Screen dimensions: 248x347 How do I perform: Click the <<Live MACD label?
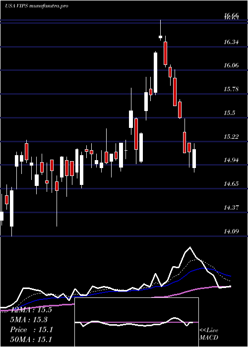[209, 334]
